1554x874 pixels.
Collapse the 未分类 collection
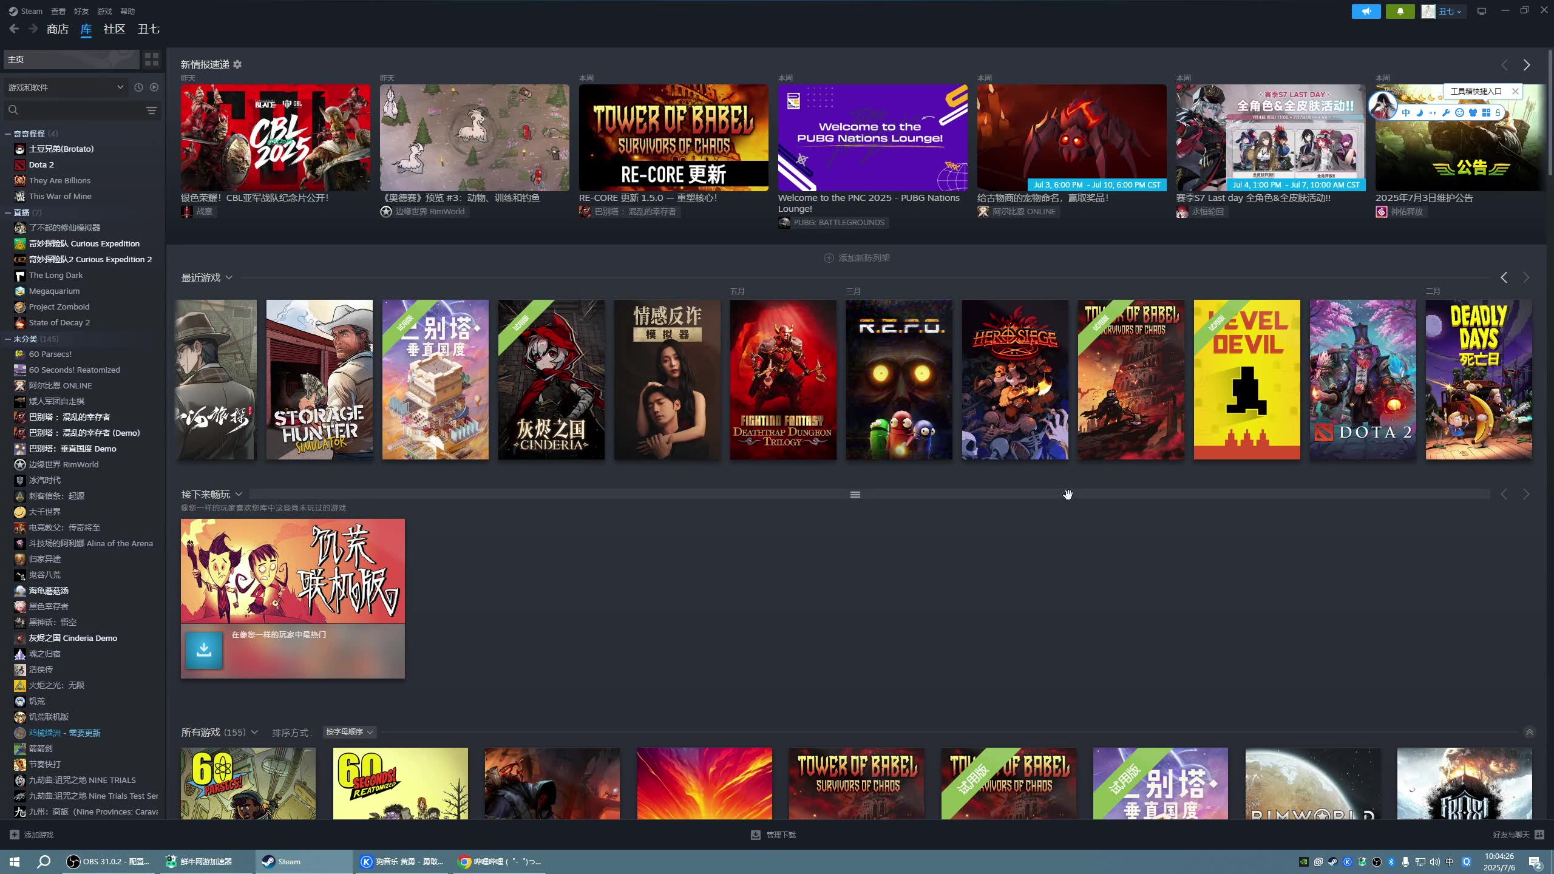coord(8,339)
